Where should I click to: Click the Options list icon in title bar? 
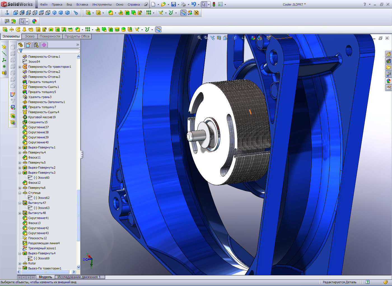coord(221,4)
